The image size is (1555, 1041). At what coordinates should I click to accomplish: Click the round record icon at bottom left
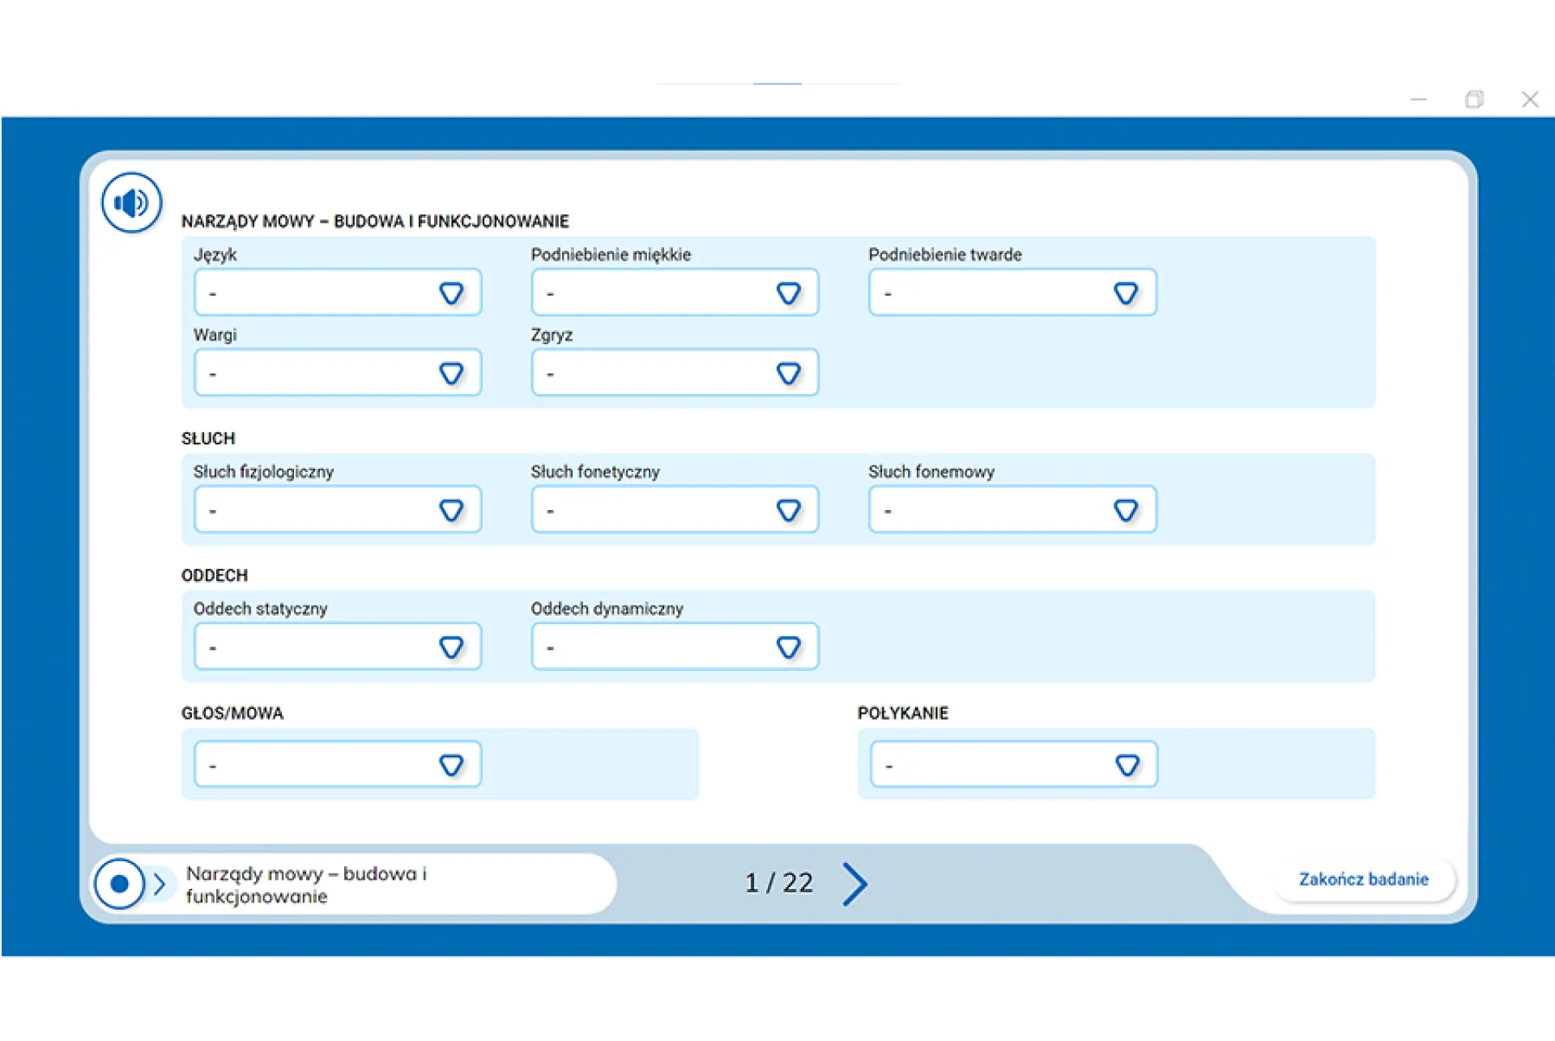tap(119, 884)
